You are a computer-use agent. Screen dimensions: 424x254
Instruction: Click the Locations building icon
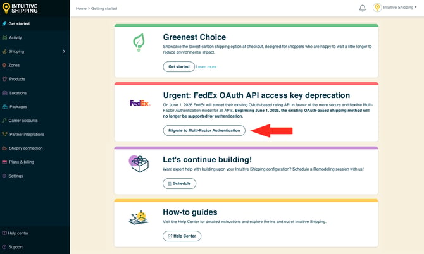[4, 93]
